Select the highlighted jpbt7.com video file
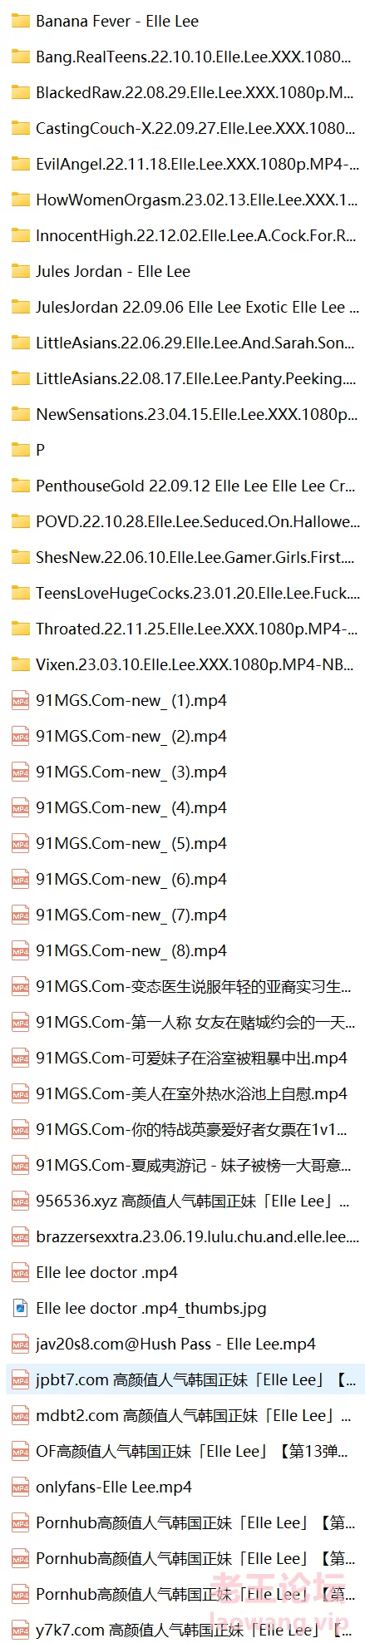365x1643 pixels. pos(185,1379)
